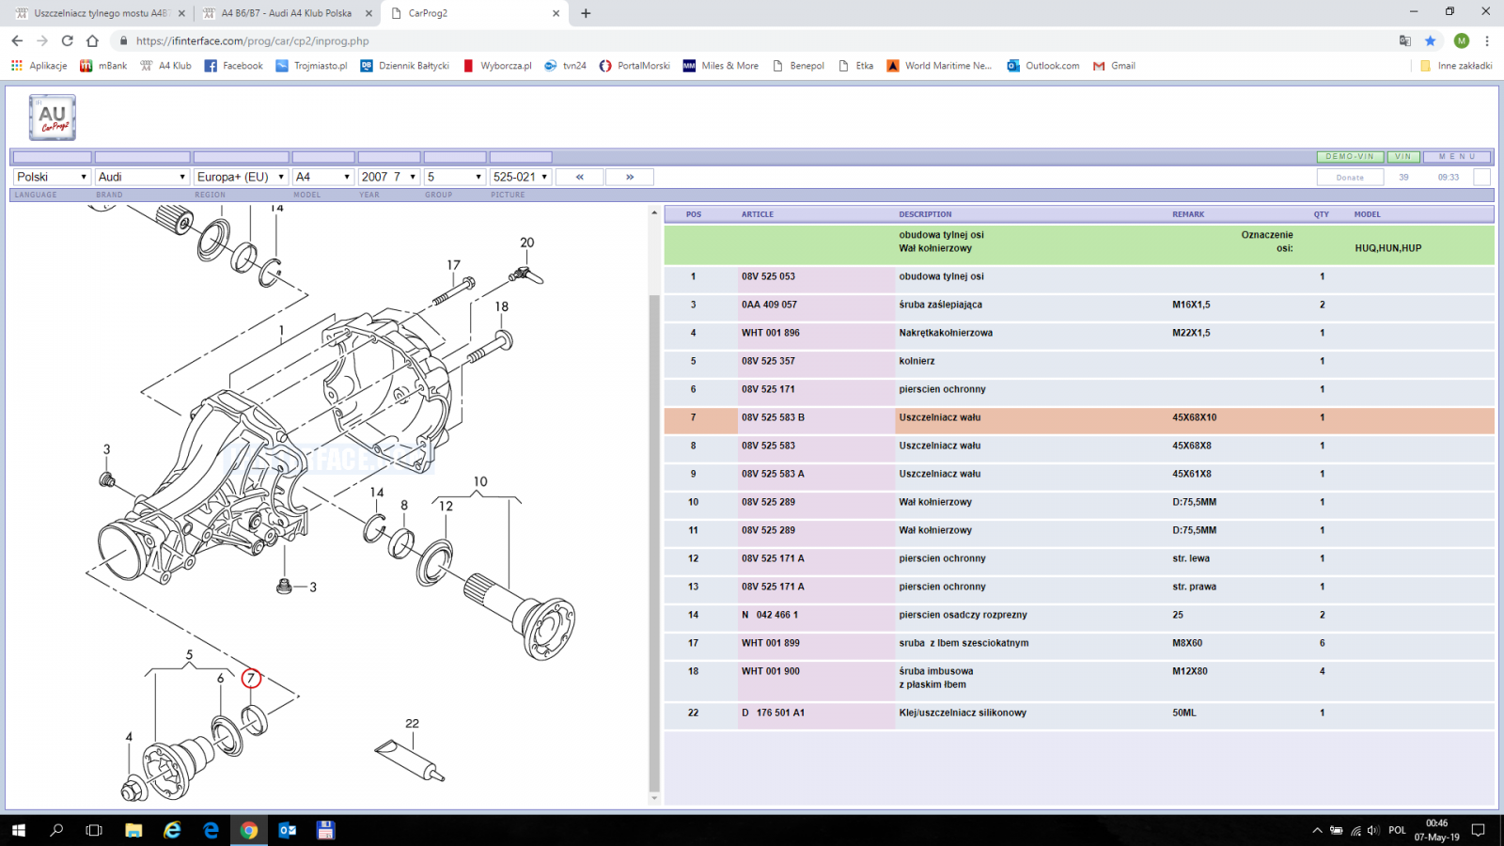Open the A4 model dropdown

322,177
